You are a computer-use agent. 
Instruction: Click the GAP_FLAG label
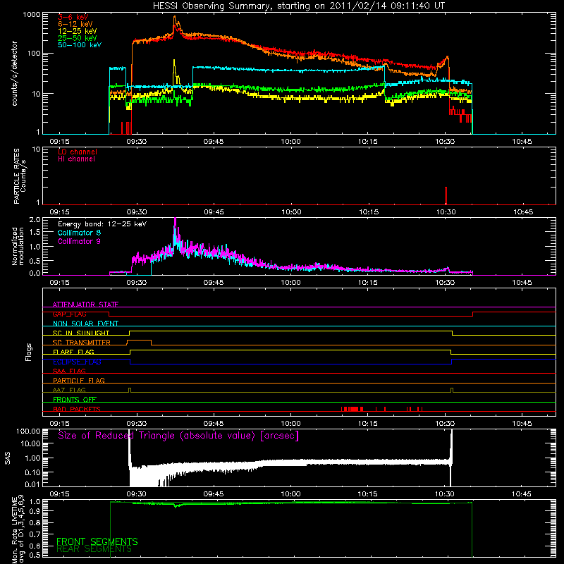(69, 314)
